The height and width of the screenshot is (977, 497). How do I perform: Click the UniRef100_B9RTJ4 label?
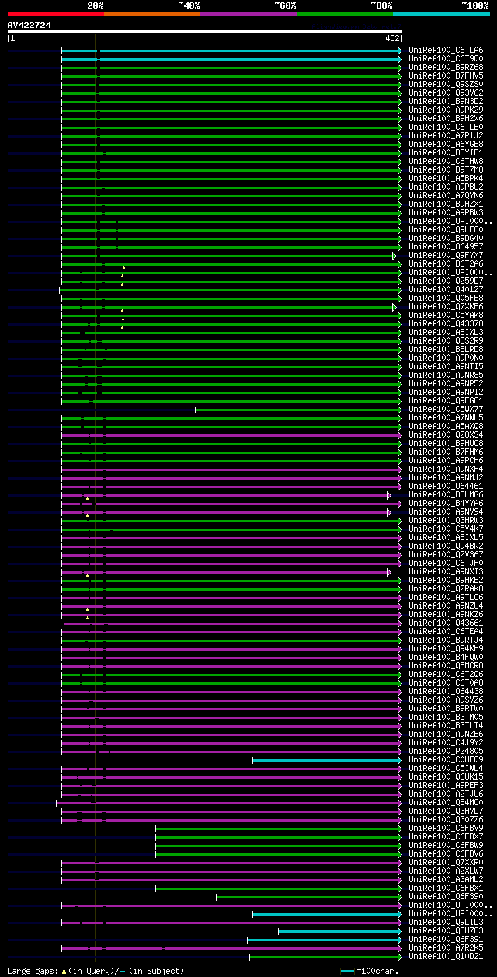click(x=446, y=640)
